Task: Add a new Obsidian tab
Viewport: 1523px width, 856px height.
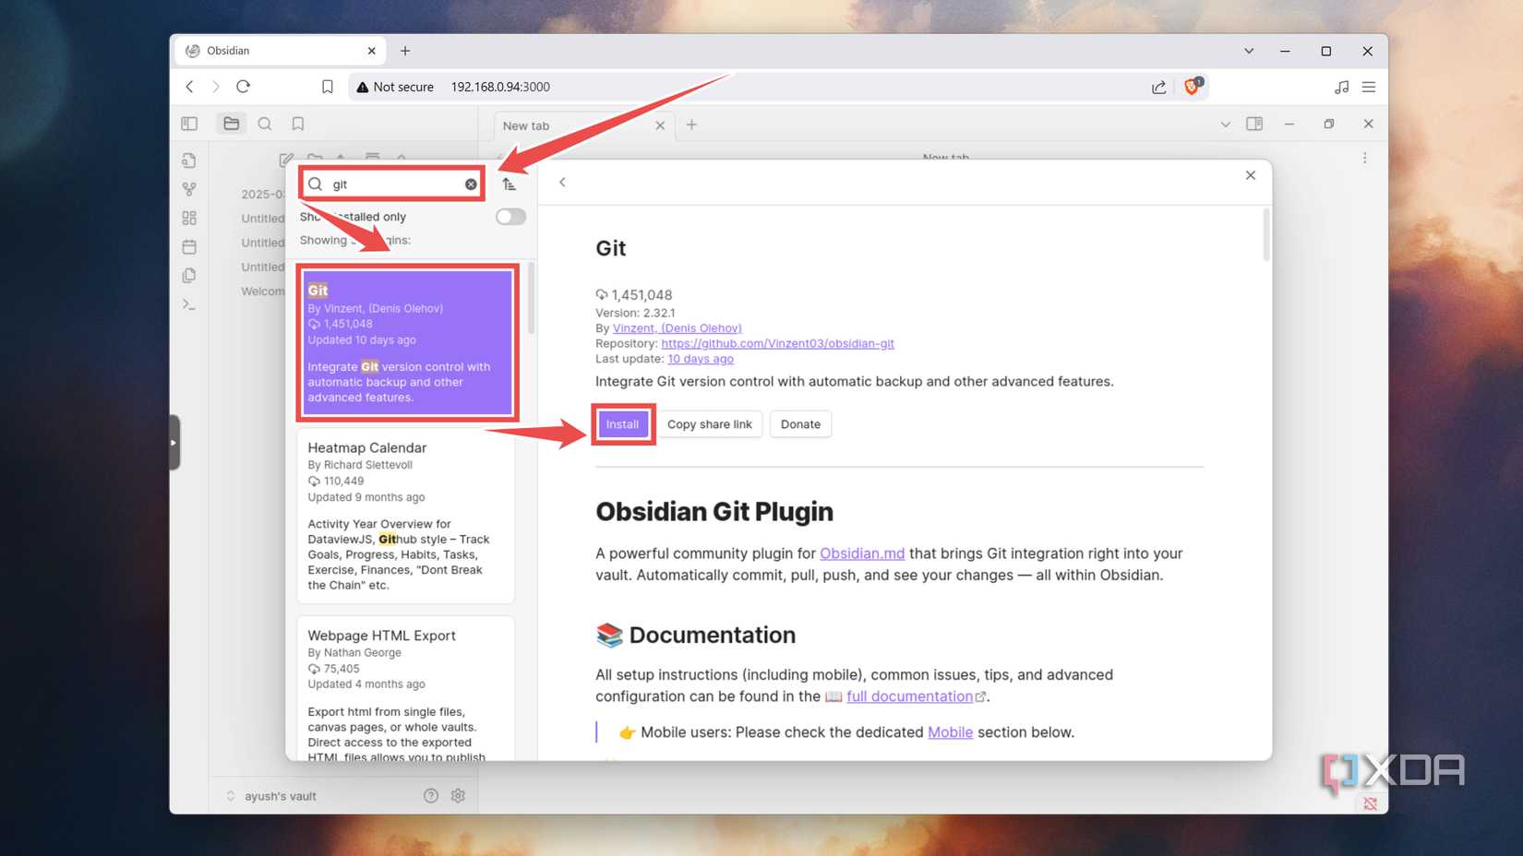Action: pyautogui.click(x=691, y=125)
